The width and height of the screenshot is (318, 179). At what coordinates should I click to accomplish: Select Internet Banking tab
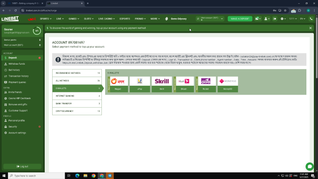77,96
